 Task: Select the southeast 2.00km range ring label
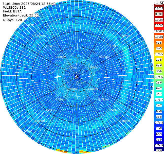(x=104, y=99)
